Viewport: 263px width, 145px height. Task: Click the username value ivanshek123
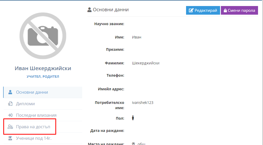click(x=143, y=103)
